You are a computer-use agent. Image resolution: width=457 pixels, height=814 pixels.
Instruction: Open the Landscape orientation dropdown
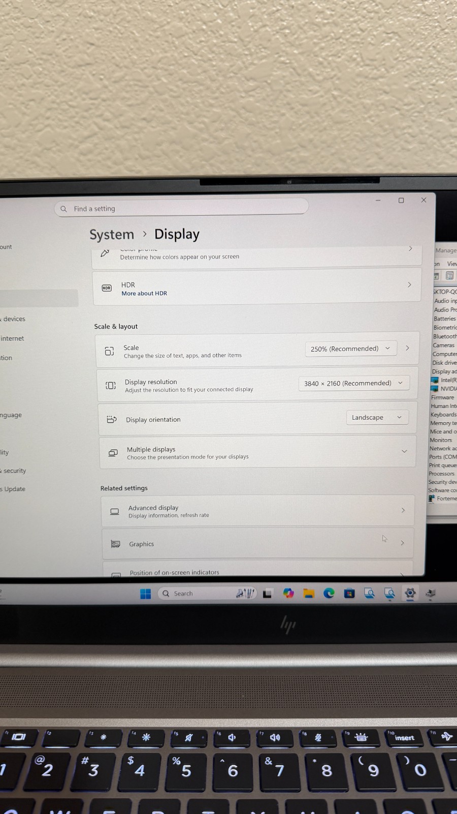pyautogui.click(x=377, y=417)
